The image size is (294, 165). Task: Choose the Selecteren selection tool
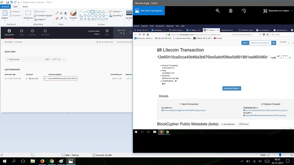click(x=28, y=15)
